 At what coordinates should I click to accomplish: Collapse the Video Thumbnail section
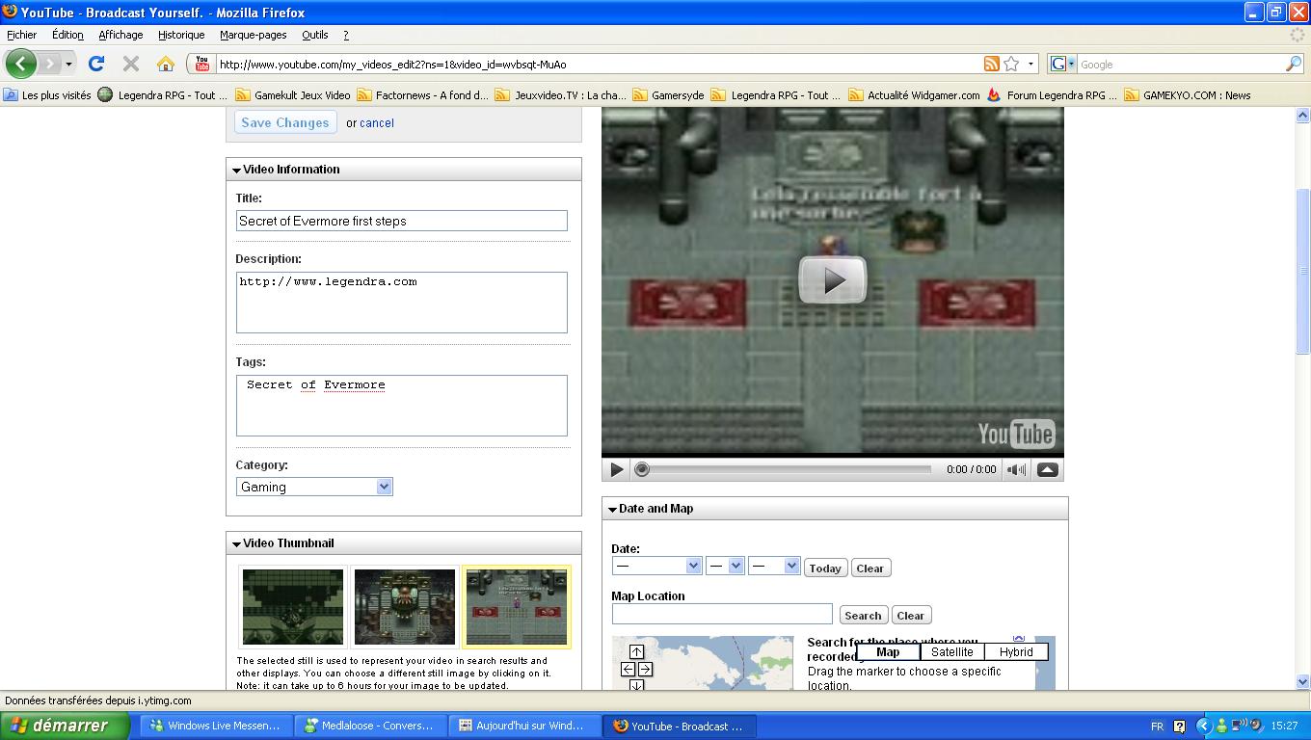(236, 543)
